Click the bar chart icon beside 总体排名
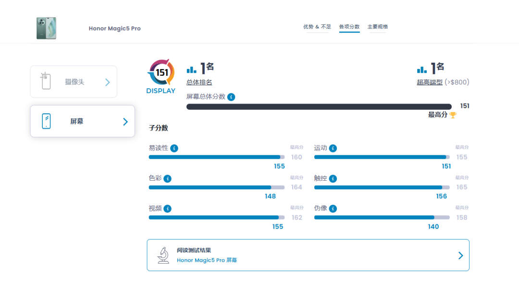The height and width of the screenshot is (290, 519). click(191, 70)
